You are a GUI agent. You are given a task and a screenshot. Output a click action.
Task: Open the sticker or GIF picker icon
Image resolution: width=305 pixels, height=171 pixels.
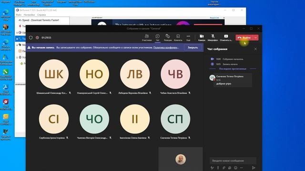pyautogui.click(x=230, y=168)
